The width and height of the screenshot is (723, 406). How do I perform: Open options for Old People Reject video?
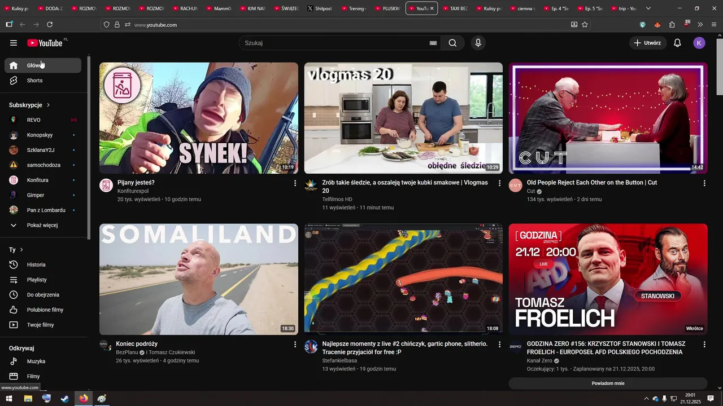click(704, 183)
